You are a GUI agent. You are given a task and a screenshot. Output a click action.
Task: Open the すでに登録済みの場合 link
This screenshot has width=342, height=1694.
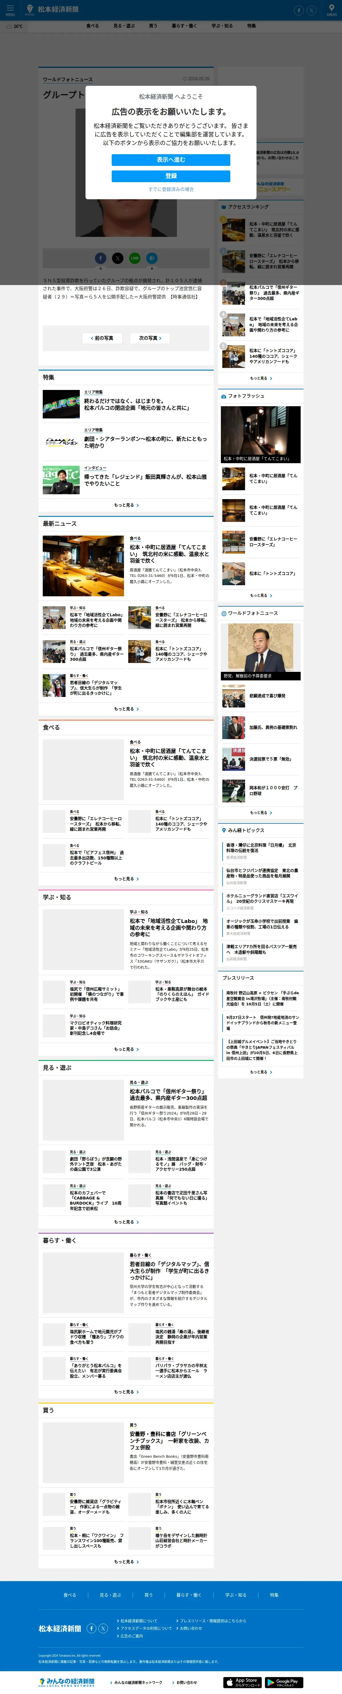coord(171,189)
